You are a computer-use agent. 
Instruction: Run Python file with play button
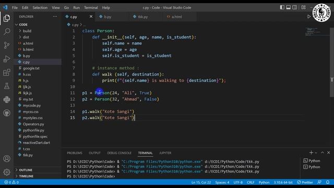tap(309, 17)
